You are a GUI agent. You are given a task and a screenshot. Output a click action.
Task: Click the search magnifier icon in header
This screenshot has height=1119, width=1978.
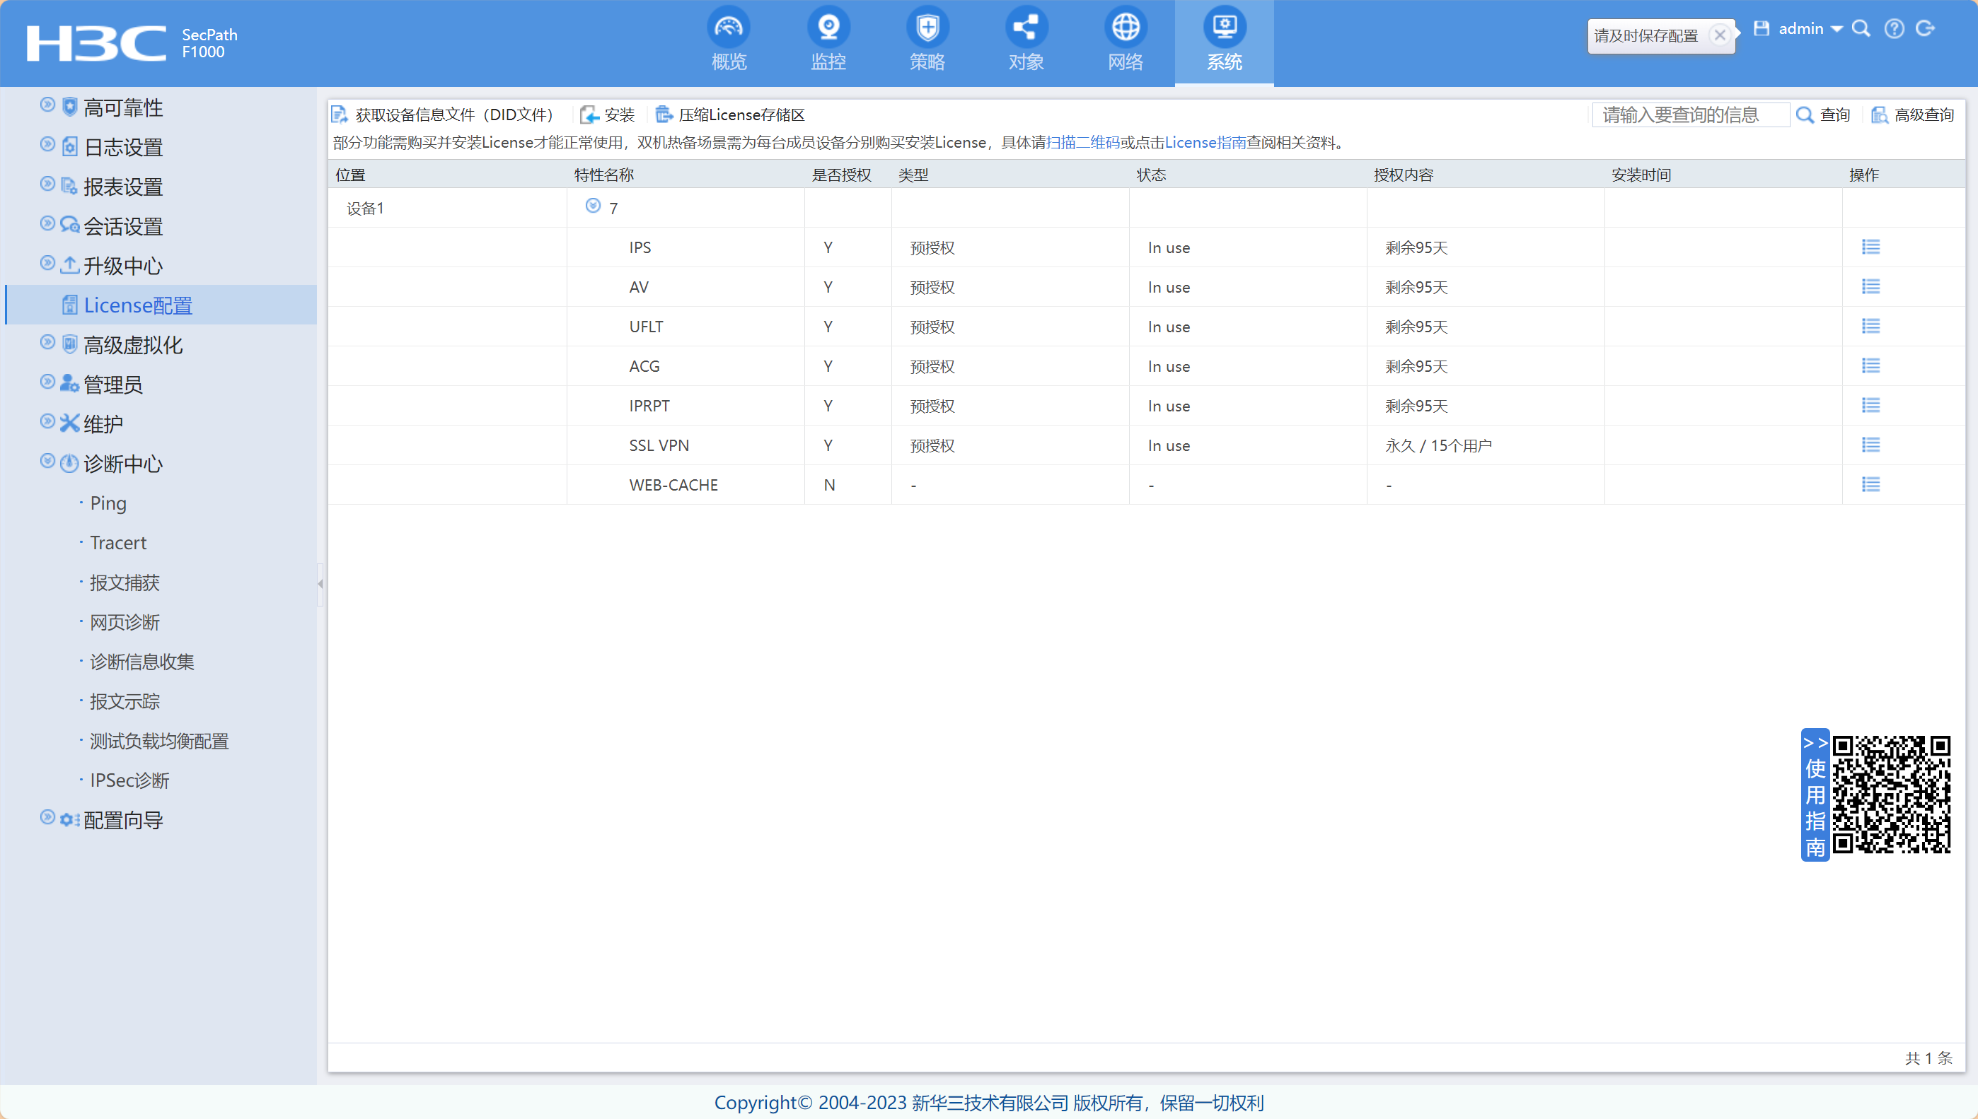1861,28
